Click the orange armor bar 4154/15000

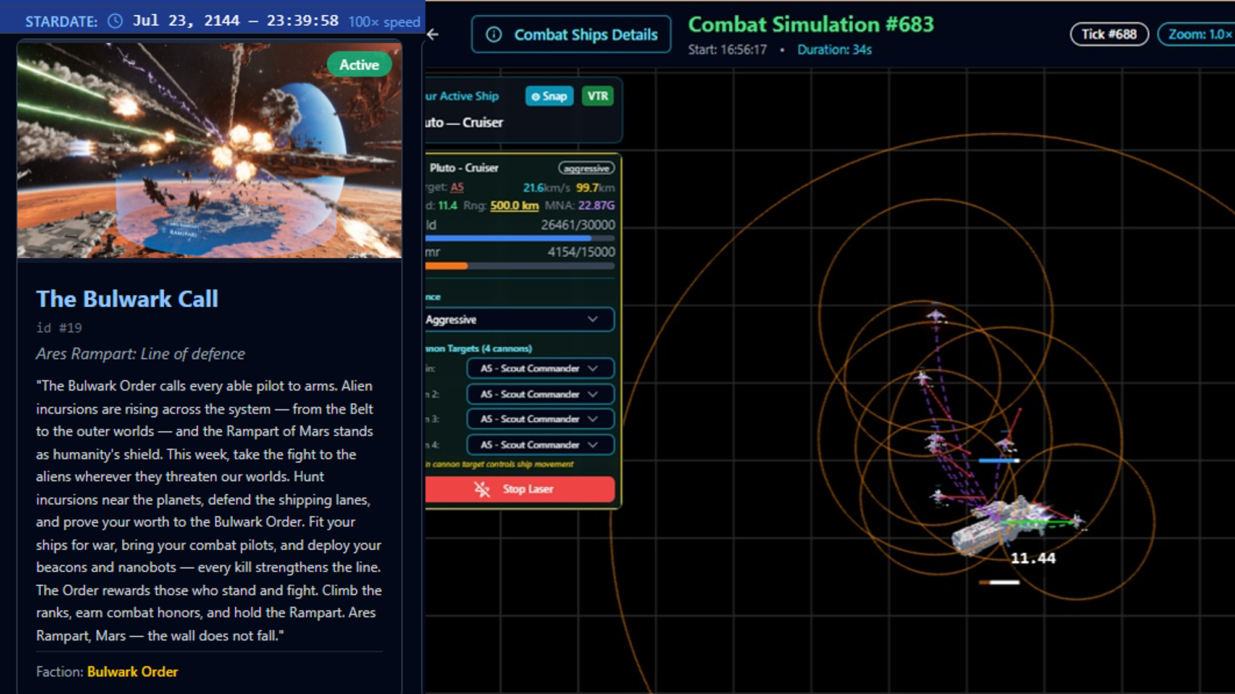[520, 266]
